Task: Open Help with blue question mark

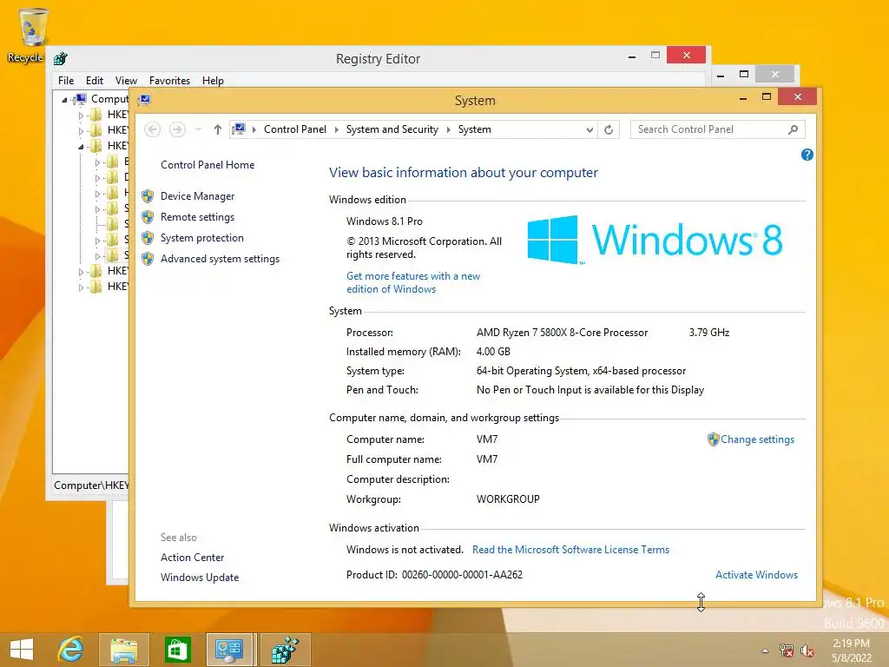Action: (807, 155)
